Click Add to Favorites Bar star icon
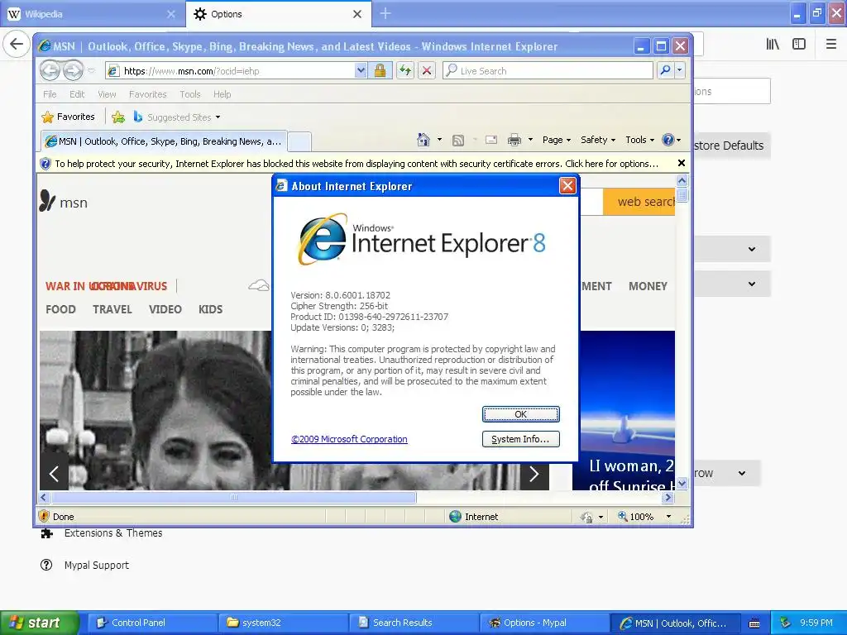The height and width of the screenshot is (635, 847). pos(118,117)
